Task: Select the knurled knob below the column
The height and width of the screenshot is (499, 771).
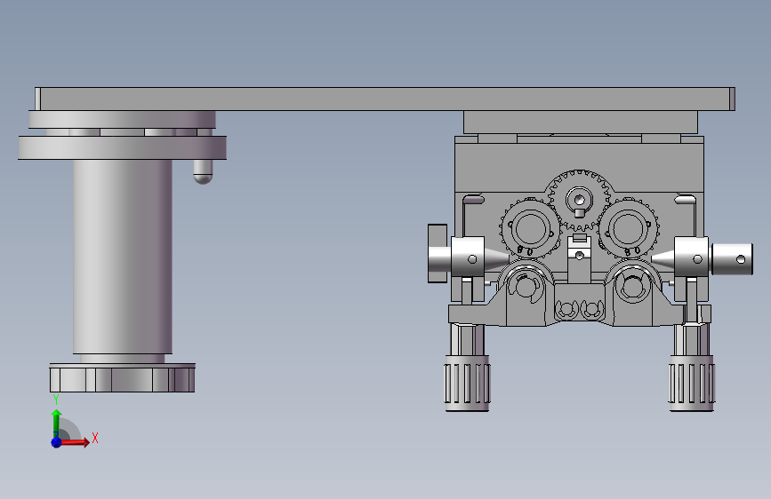Action: point(123,378)
